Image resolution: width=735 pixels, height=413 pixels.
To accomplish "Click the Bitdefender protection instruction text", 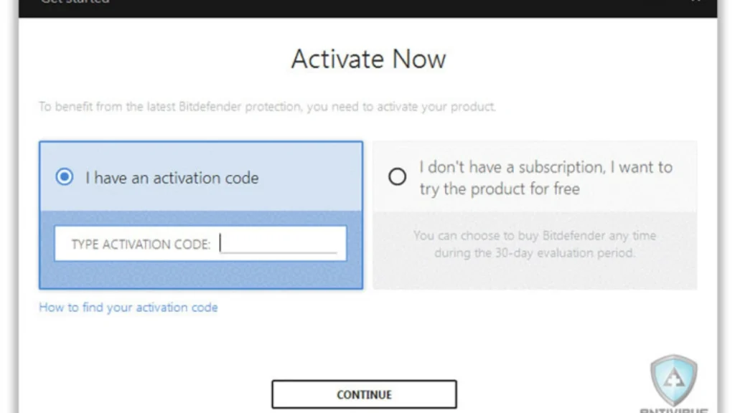I will (267, 106).
